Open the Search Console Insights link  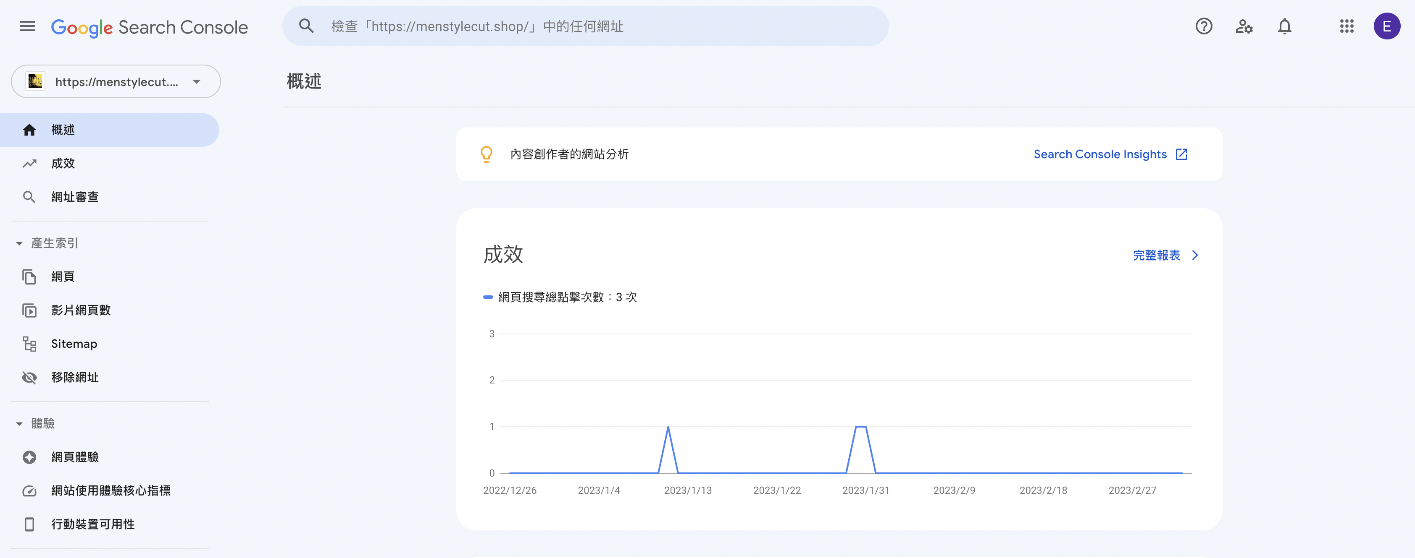click(x=1111, y=154)
